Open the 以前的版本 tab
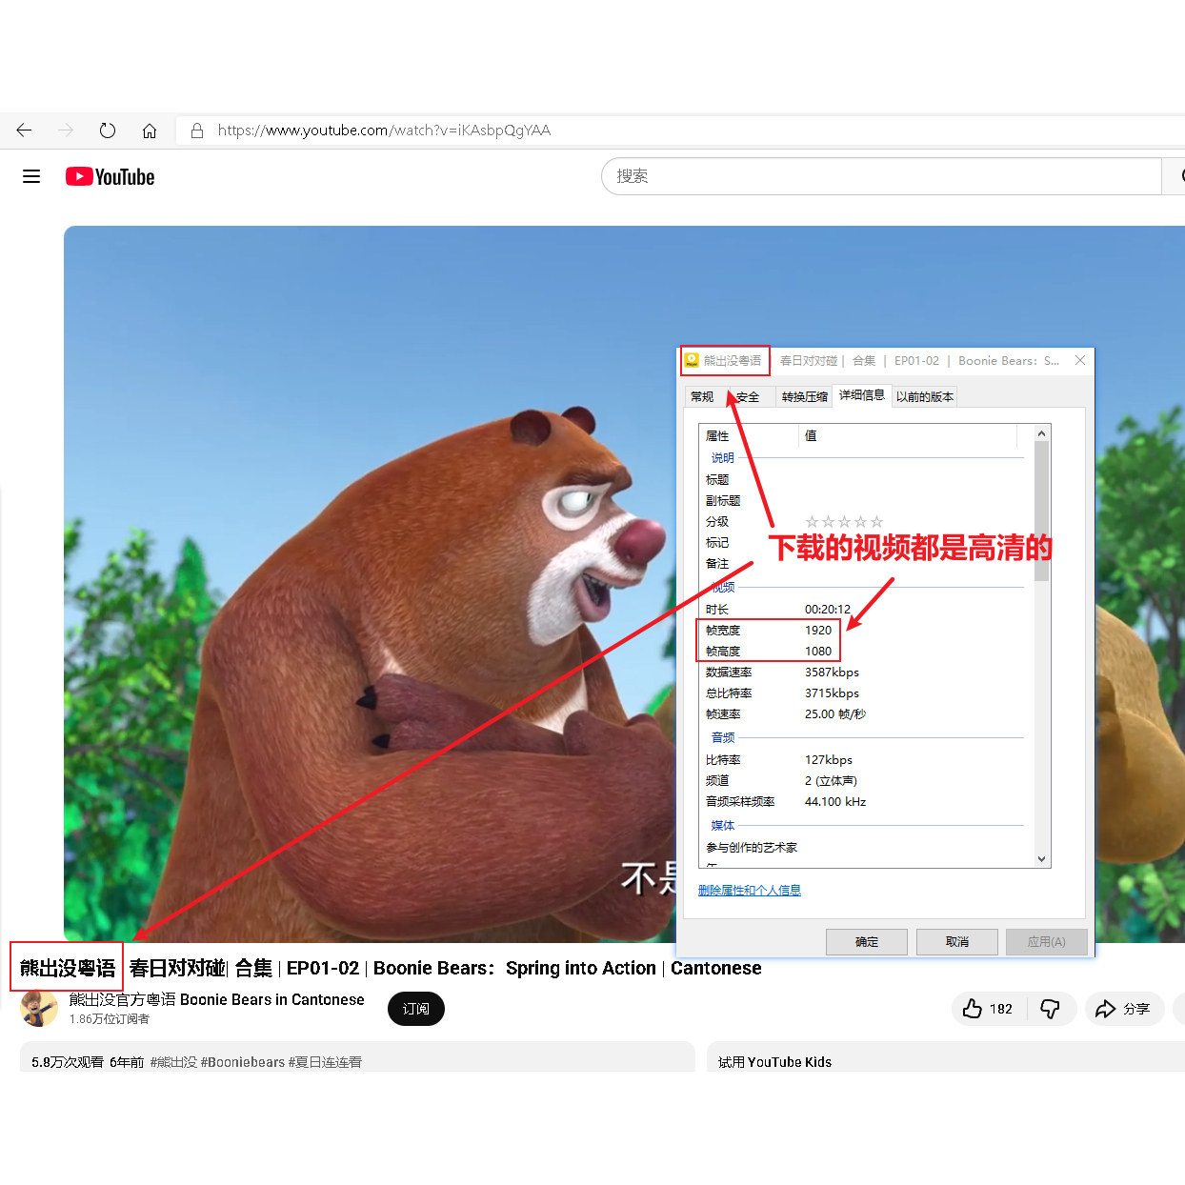1185x1185 pixels. pos(925,396)
